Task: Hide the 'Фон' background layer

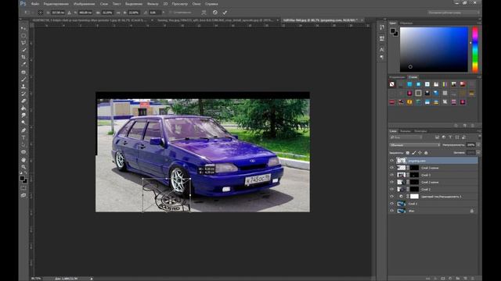Action: 391,211
